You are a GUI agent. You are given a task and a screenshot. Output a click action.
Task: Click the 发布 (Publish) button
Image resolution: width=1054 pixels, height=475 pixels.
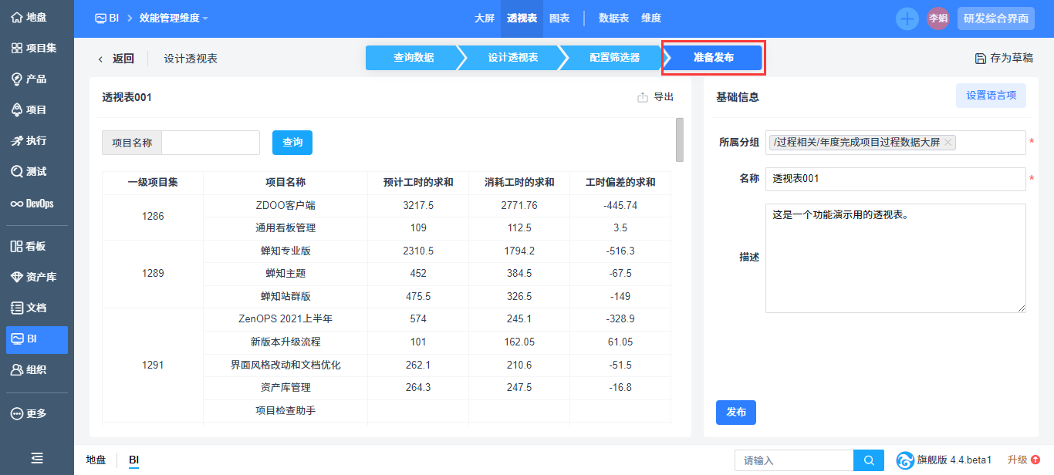tap(735, 413)
